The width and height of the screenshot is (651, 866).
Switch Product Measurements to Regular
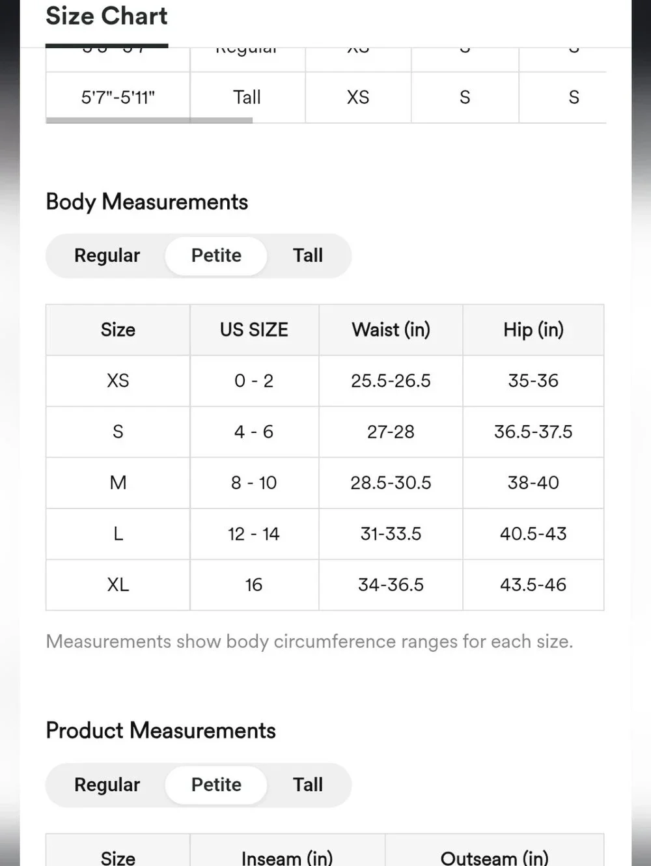click(107, 785)
